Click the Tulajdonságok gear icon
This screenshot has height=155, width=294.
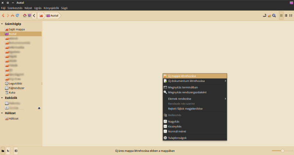click(165, 138)
